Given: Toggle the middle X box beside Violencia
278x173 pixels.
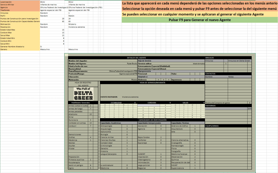Looking at the screenshot, I should 164,80.
